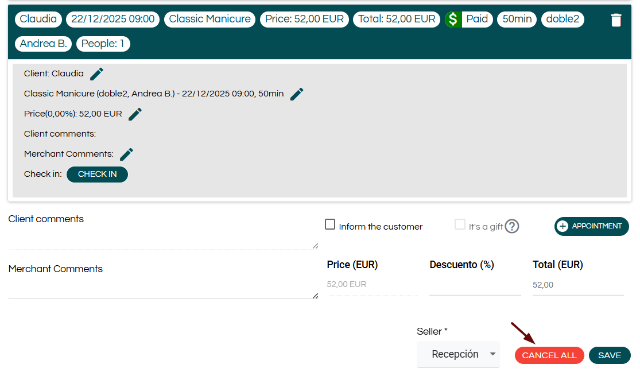Click the CANCEL ALL button
This screenshot has width=640, height=376.
pyautogui.click(x=549, y=355)
